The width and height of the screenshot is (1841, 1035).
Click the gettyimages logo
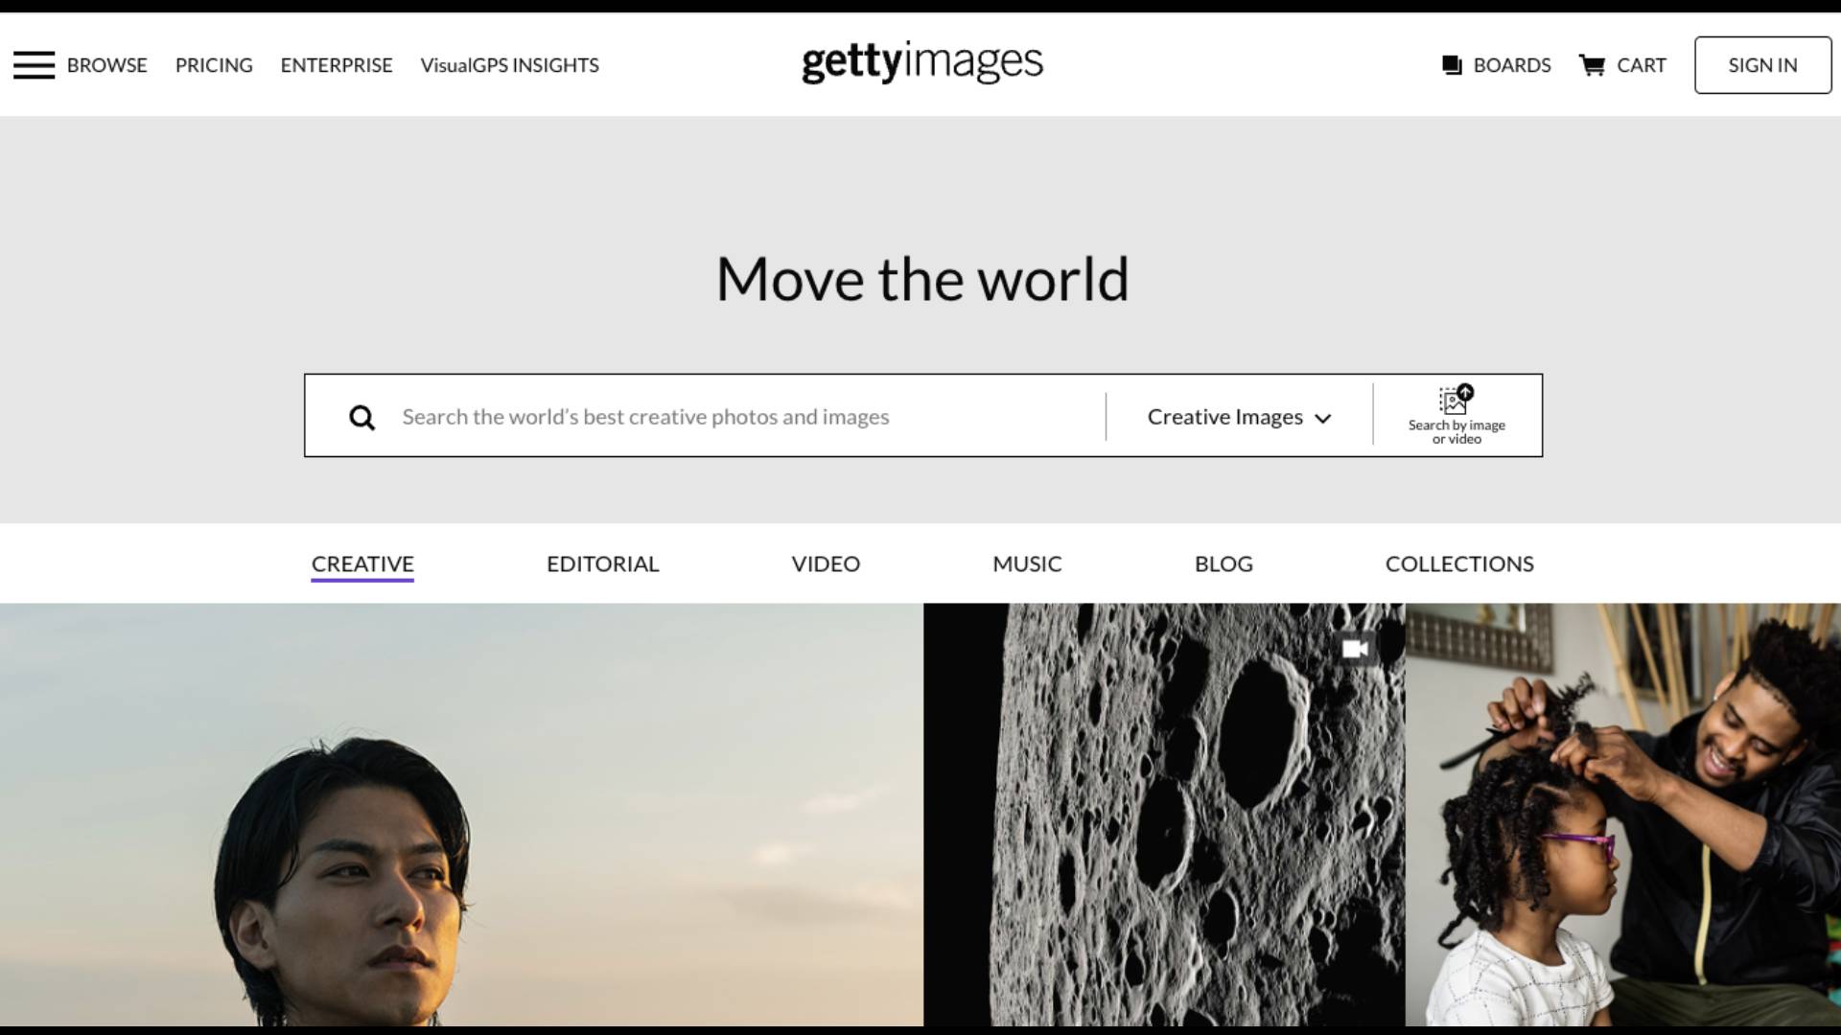pos(921,62)
